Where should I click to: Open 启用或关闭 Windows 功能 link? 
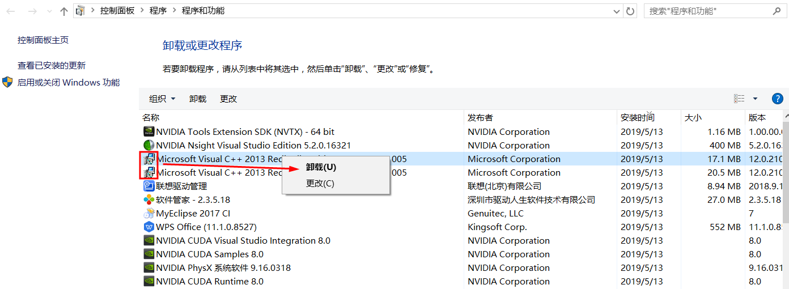tap(68, 83)
